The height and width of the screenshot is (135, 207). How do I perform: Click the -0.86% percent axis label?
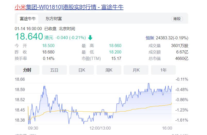click(182, 100)
